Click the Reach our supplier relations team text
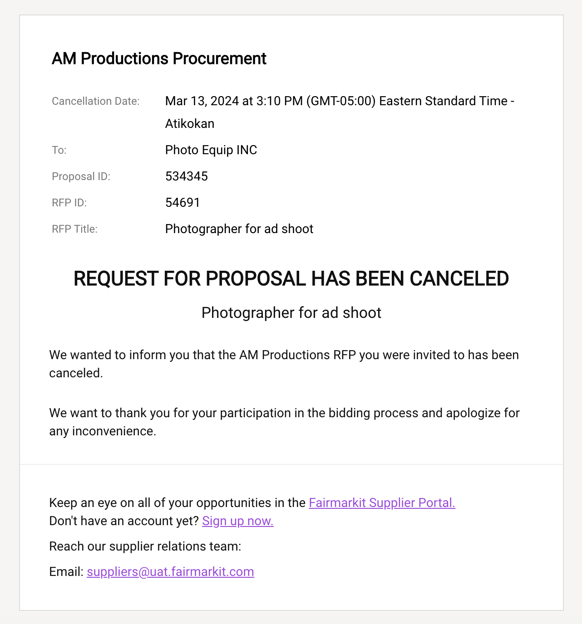The image size is (582, 624). [x=145, y=546]
